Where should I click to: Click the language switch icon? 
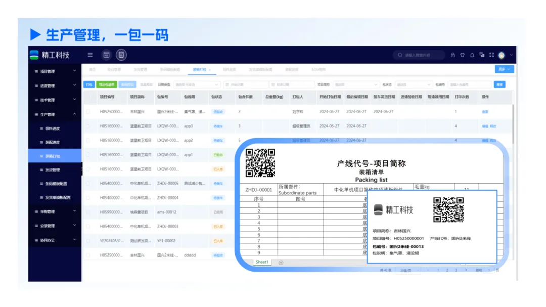click(482, 55)
